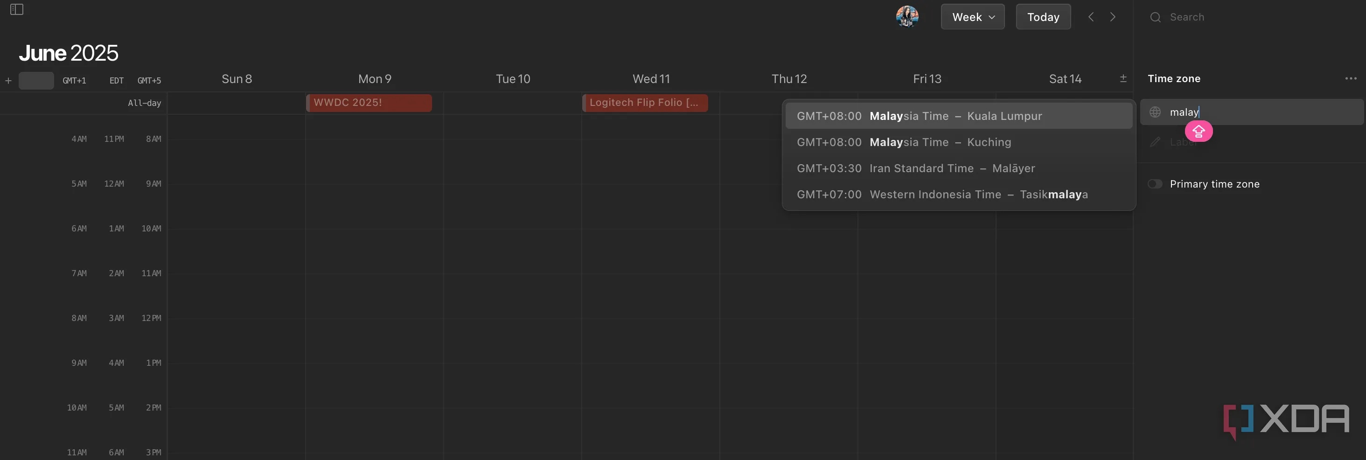The width and height of the screenshot is (1366, 460).
Task: Click the expand/collapse all-day icon beside Sat 14
Action: 1122,78
